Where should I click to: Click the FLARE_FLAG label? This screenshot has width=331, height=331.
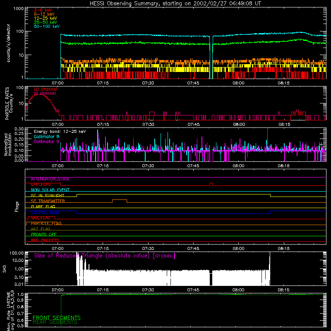click(x=43, y=206)
